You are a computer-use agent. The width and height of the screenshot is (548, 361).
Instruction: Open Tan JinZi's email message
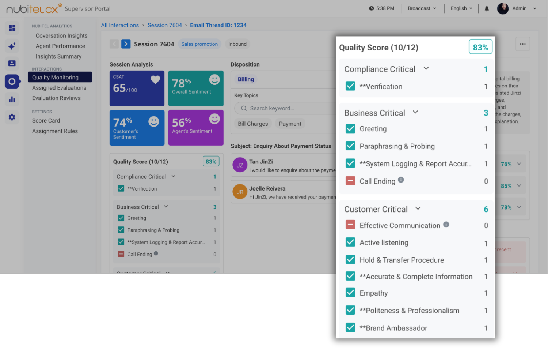coord(283,166)
